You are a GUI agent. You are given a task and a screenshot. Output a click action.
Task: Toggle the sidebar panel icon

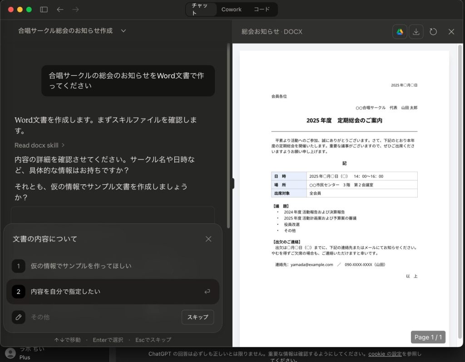[x=44, y=10]
